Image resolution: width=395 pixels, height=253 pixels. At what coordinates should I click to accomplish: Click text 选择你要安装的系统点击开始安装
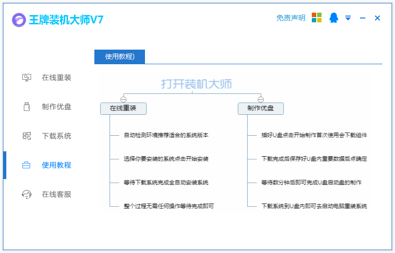(x=166, y=159)
